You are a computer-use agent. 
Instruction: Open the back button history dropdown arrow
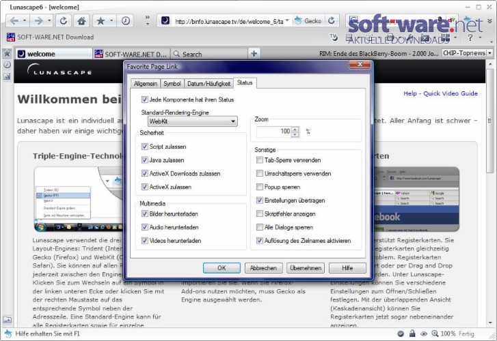pos(25,21)
